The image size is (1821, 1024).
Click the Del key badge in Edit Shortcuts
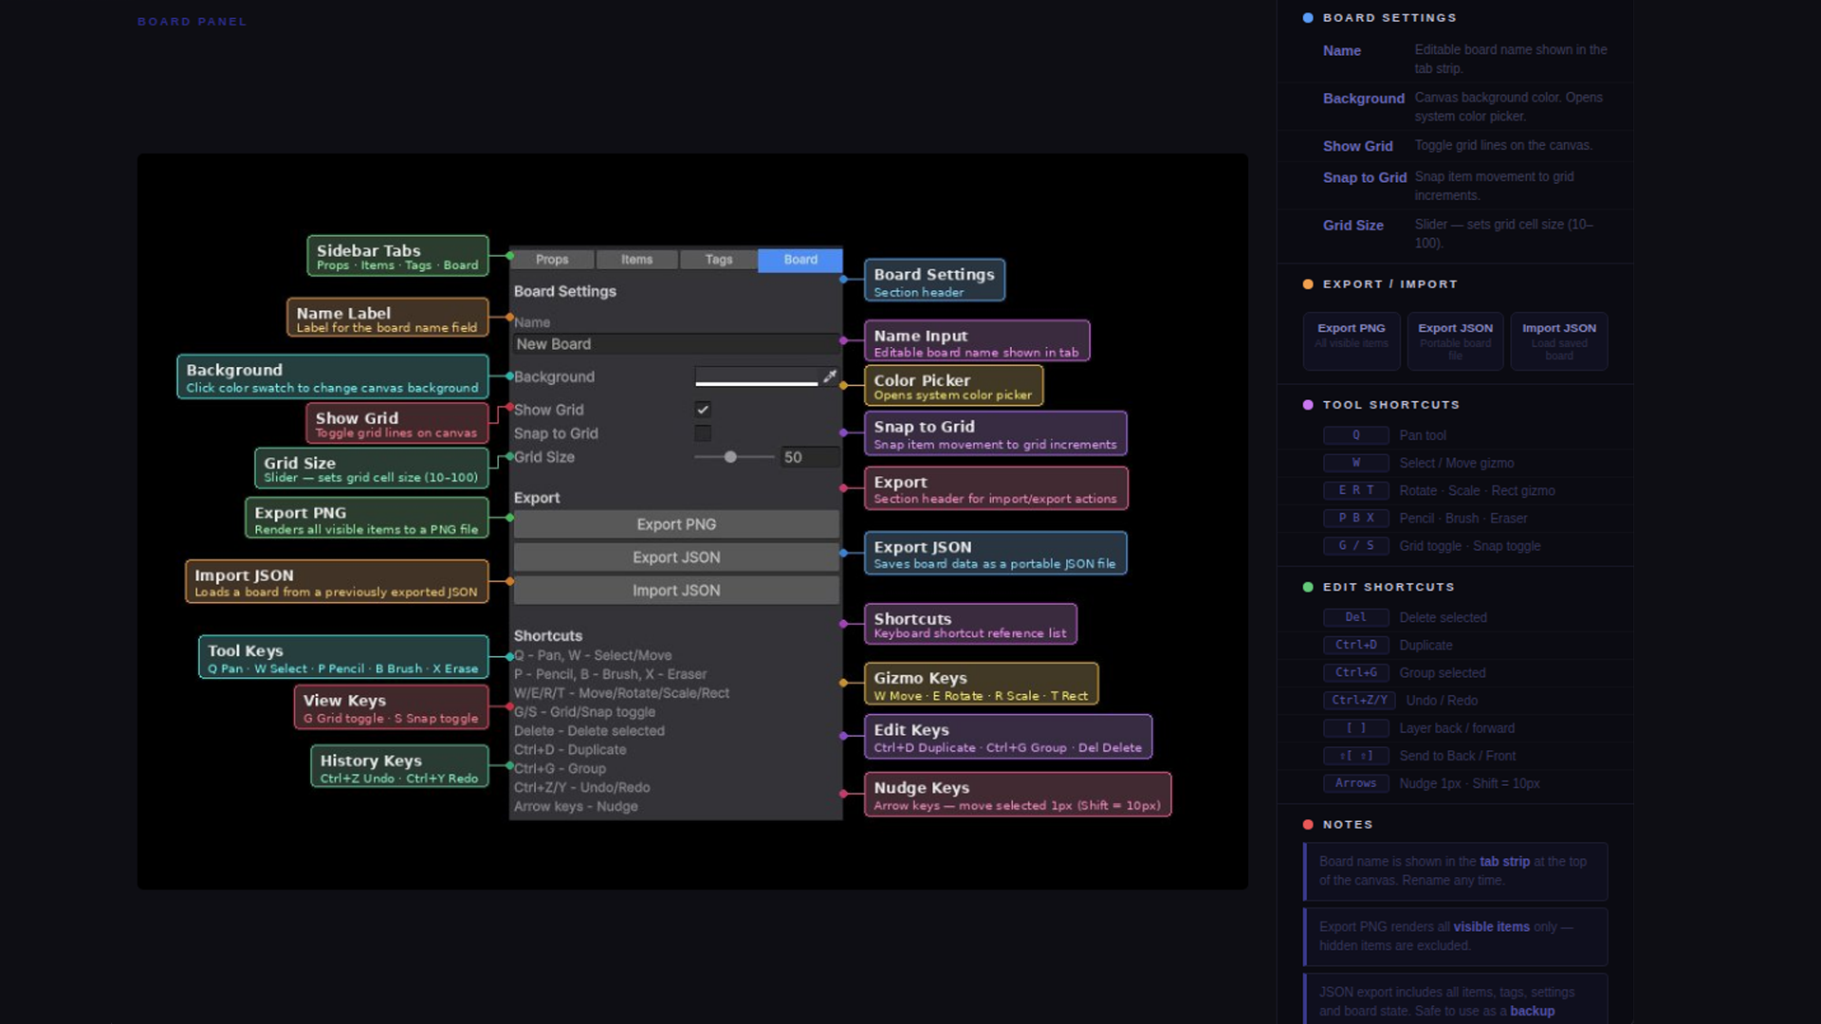(1355, 617)
